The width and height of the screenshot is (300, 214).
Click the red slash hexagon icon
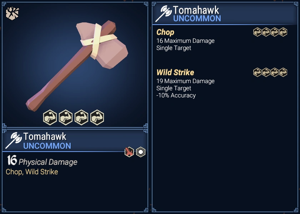[129, 152]
